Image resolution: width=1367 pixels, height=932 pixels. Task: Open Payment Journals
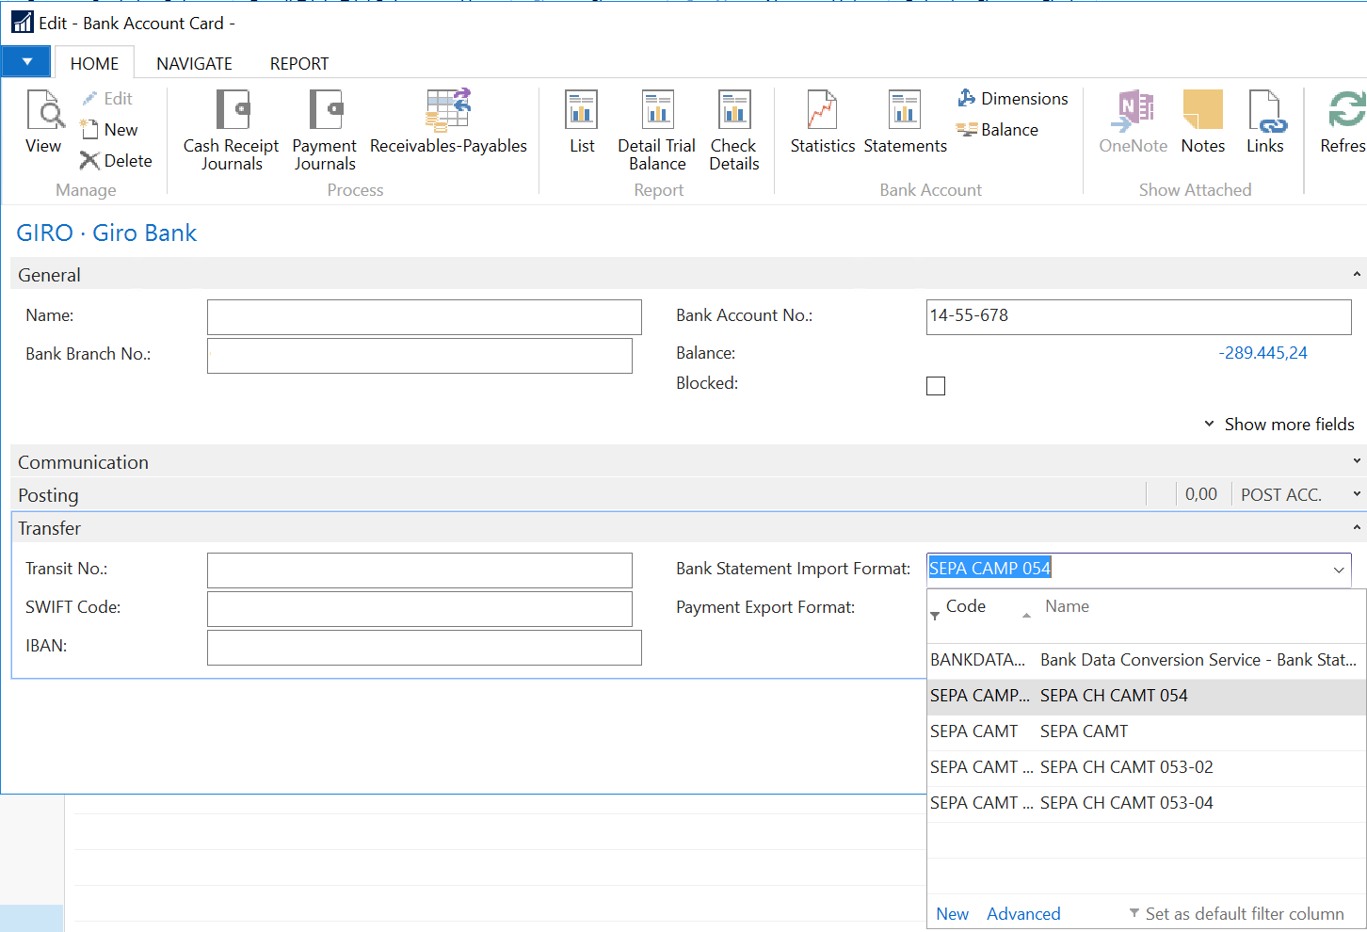[325, 131]
